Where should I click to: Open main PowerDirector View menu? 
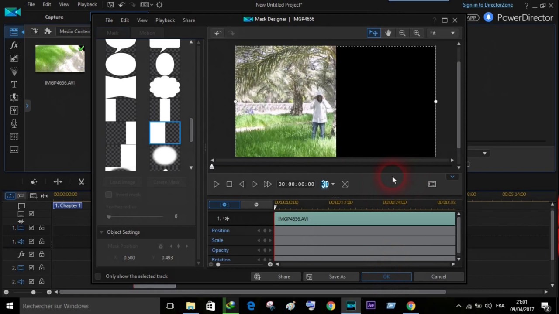coord(64,4)
